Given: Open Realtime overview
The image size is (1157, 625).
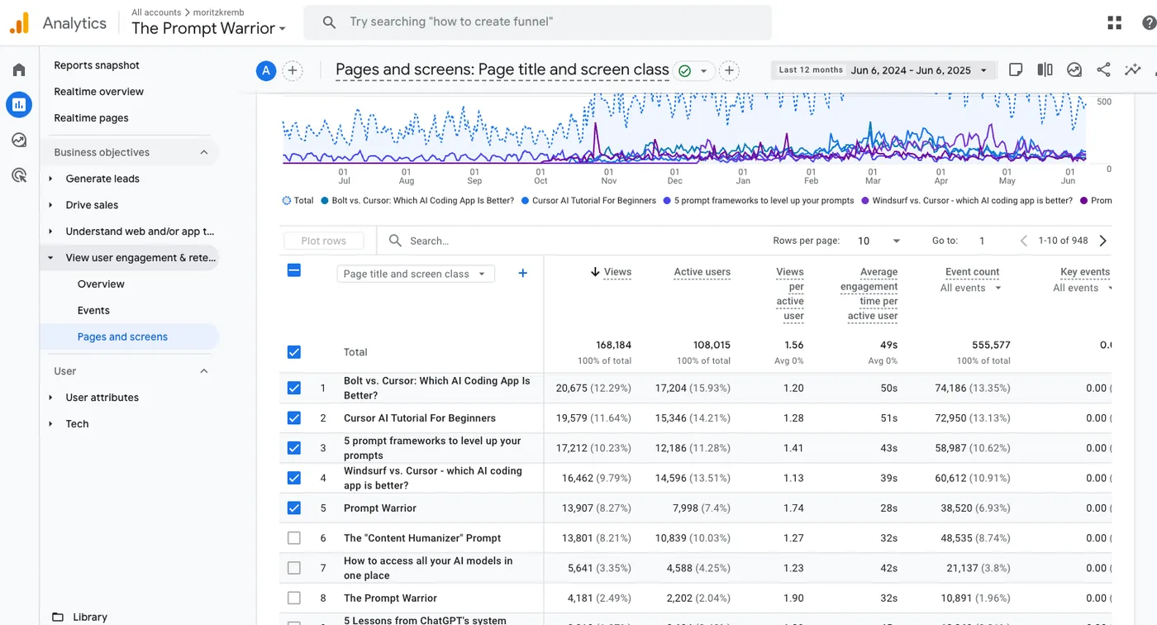Looking at the screenshot, I should [x=98, y=92].
